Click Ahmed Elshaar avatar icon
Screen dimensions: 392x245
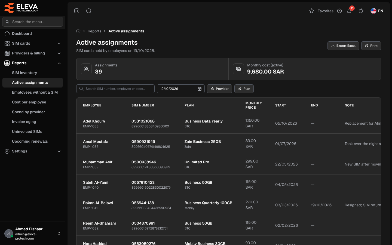(9, 234)
